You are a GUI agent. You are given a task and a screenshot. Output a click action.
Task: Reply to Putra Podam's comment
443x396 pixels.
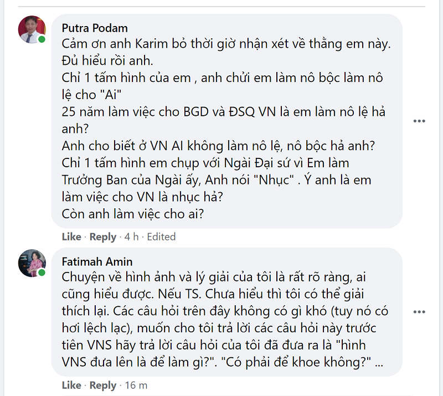(x=103, y=237)
